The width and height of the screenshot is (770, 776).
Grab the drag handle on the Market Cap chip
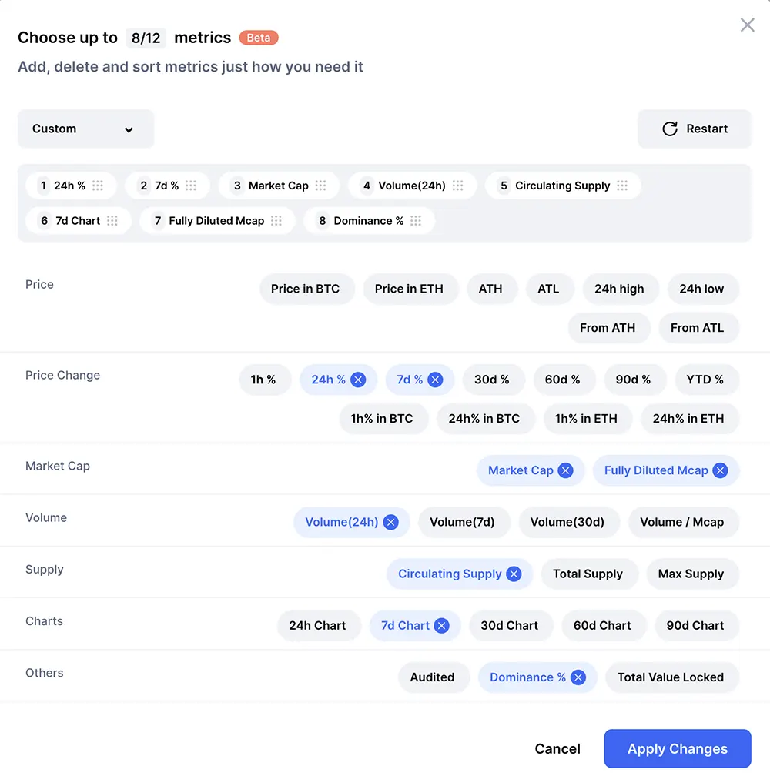click(320, 186)
